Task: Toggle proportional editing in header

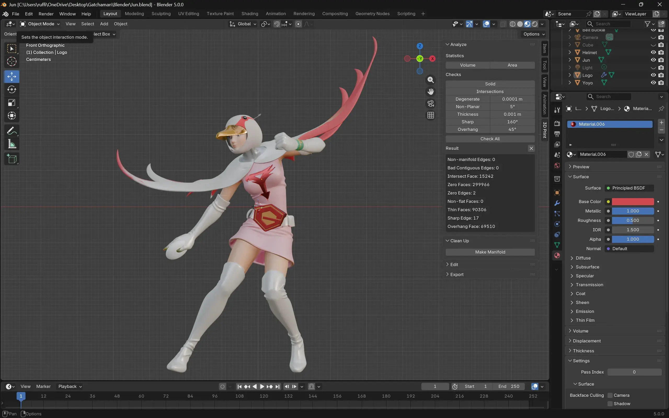Action: (298, 24)
